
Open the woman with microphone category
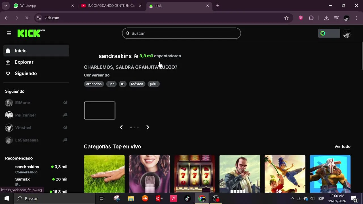point(149,174)
